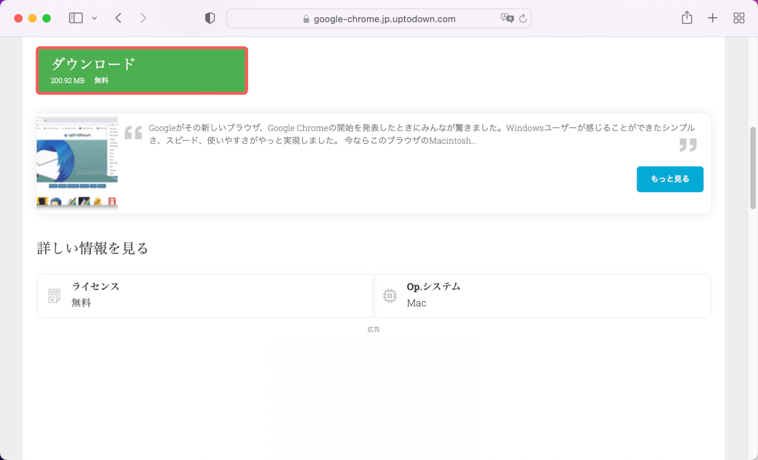Click the ライセンス document icon
The height and width of the screenshot is (460, 758).
(x=54, y=296)
